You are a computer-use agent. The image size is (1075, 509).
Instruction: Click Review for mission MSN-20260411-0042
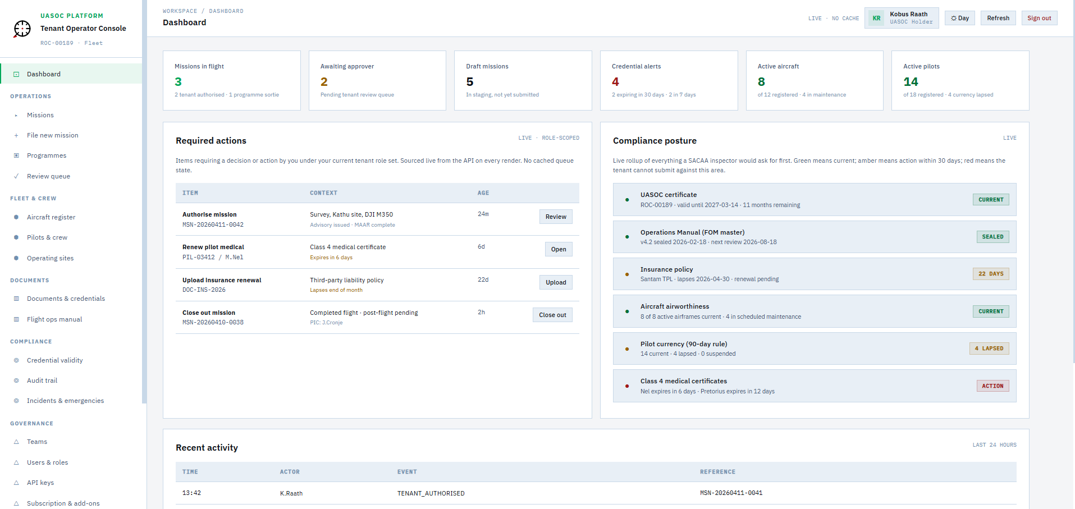tap(555, 216)
